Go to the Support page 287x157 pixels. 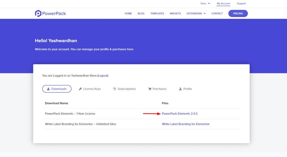coord(241,3)
